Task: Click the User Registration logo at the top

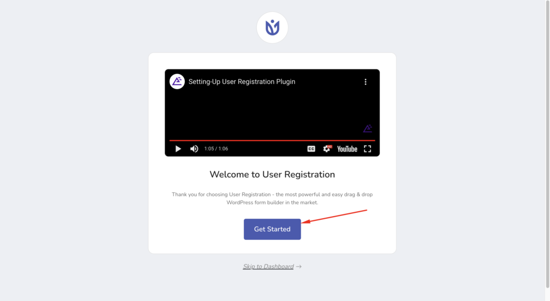Action: [272, 27]
